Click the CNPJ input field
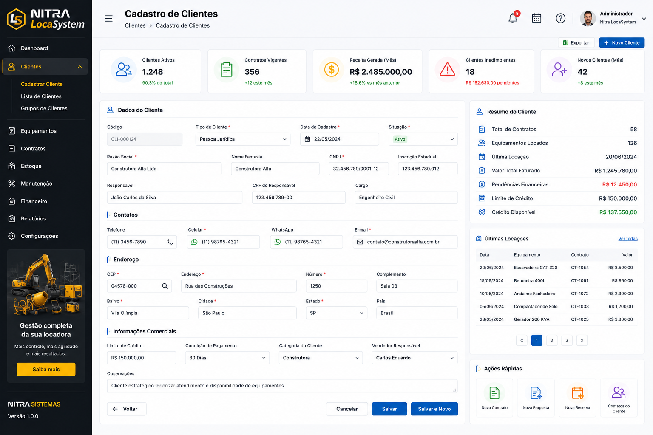The width and height of the screenshot is (653, 435). pyautogui.click(x=359, y=169)
